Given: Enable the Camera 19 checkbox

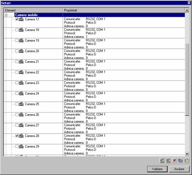Looking at the screenshot, I should coord(17,40).
